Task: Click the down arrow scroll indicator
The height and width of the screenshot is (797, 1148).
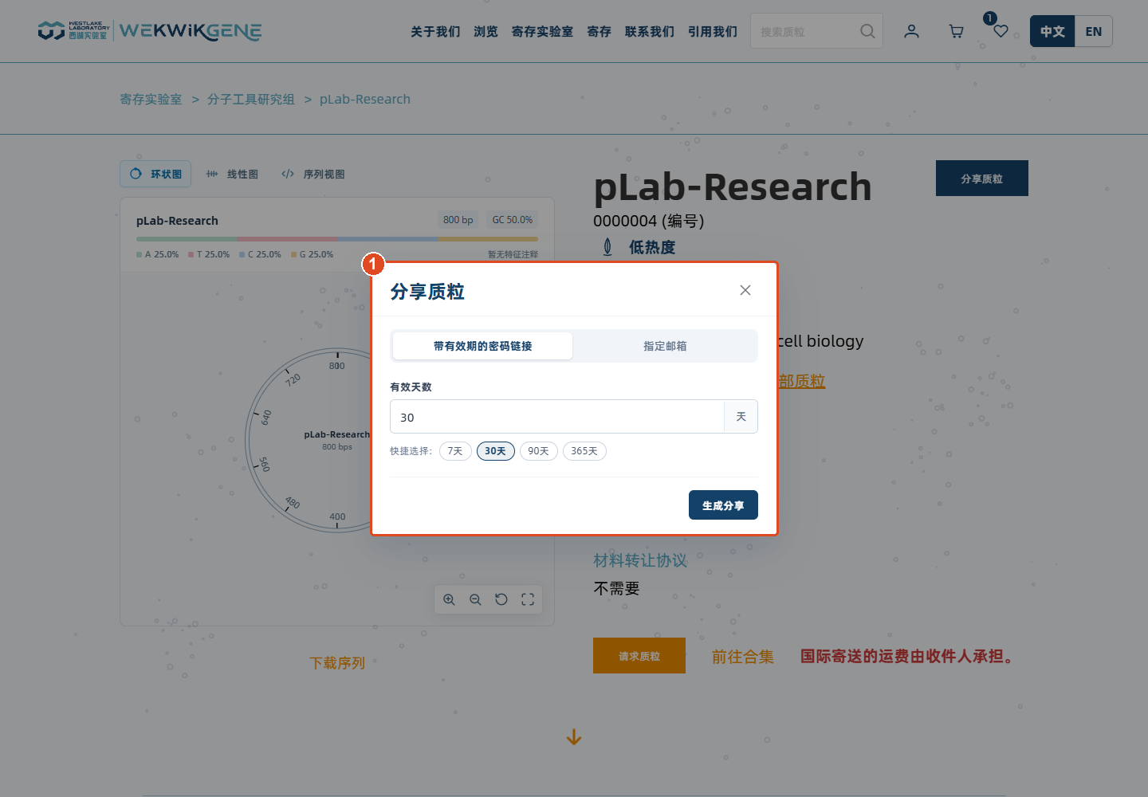Action: [574, 738]
